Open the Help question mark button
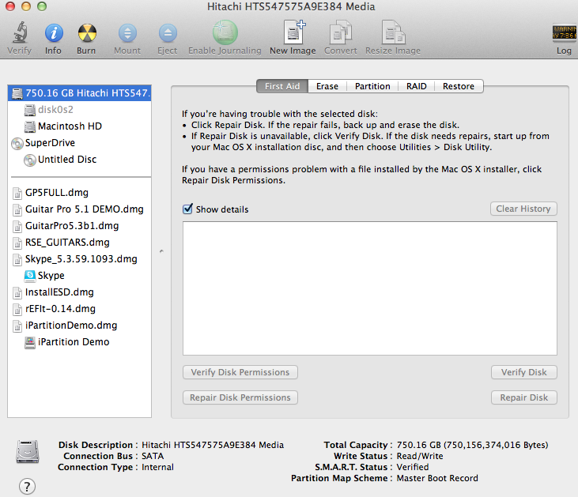 tap(27, 486)
